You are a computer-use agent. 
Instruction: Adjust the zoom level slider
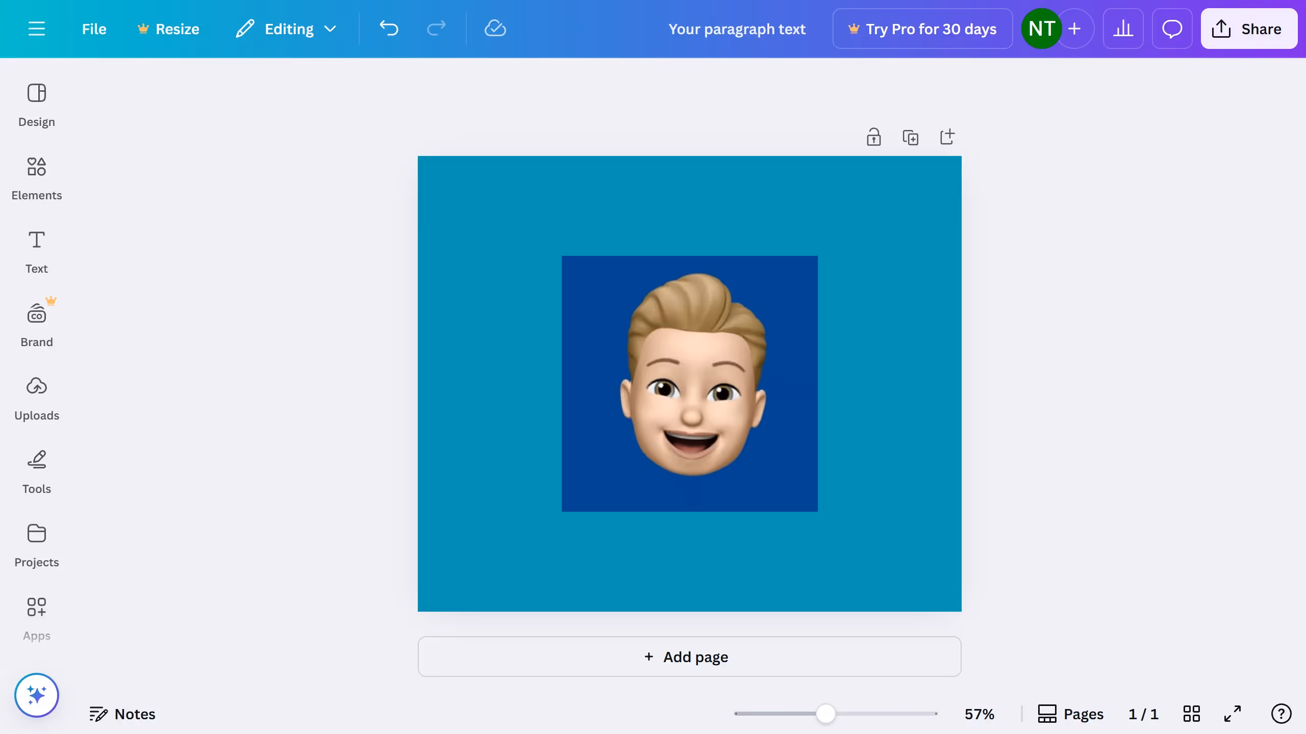pos(826,714)
